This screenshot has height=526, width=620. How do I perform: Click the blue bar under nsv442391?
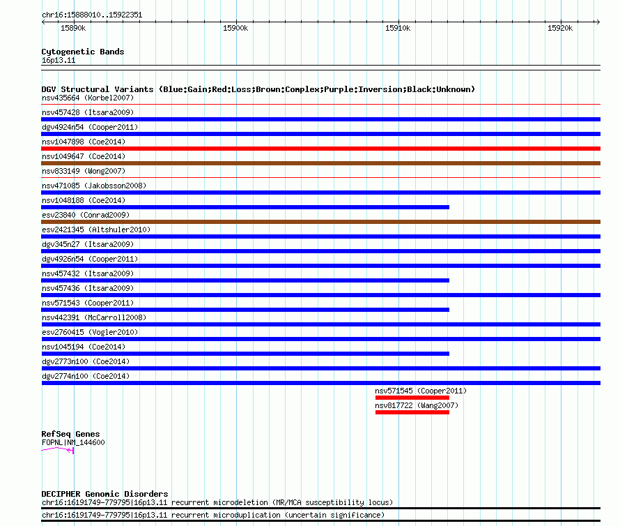point(320,324)
